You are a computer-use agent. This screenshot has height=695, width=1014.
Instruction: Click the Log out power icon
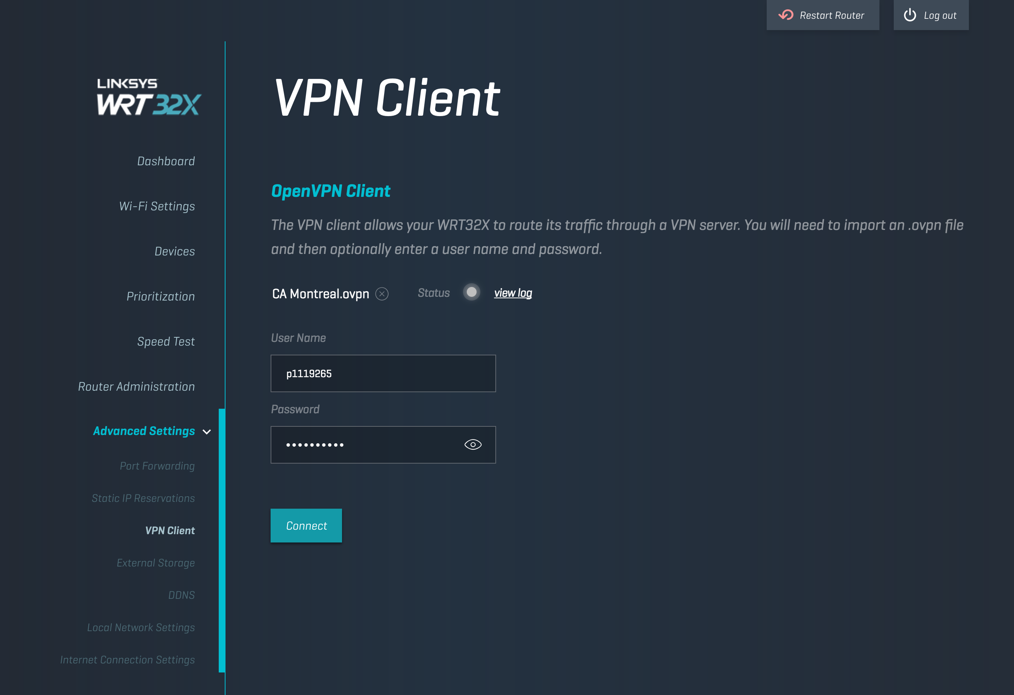pos(910,15)
